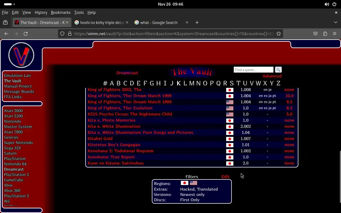Click the page vertical scrollbar thumb

(340, 177)
